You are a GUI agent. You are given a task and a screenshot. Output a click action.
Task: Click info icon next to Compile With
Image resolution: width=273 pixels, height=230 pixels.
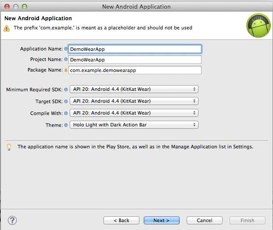[66, 113]
